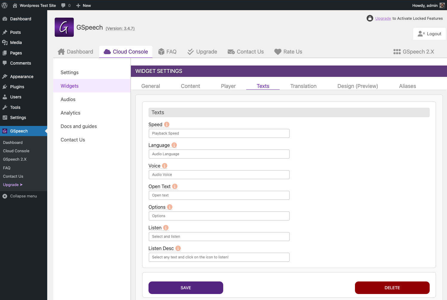Open the Rate Us heart tab
Screen dimensions: 447x300
[x=288, y=52]
